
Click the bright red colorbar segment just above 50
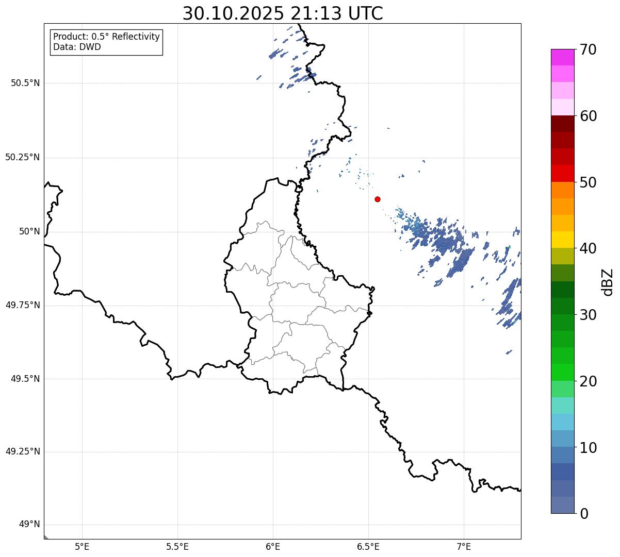click(562, 173)
